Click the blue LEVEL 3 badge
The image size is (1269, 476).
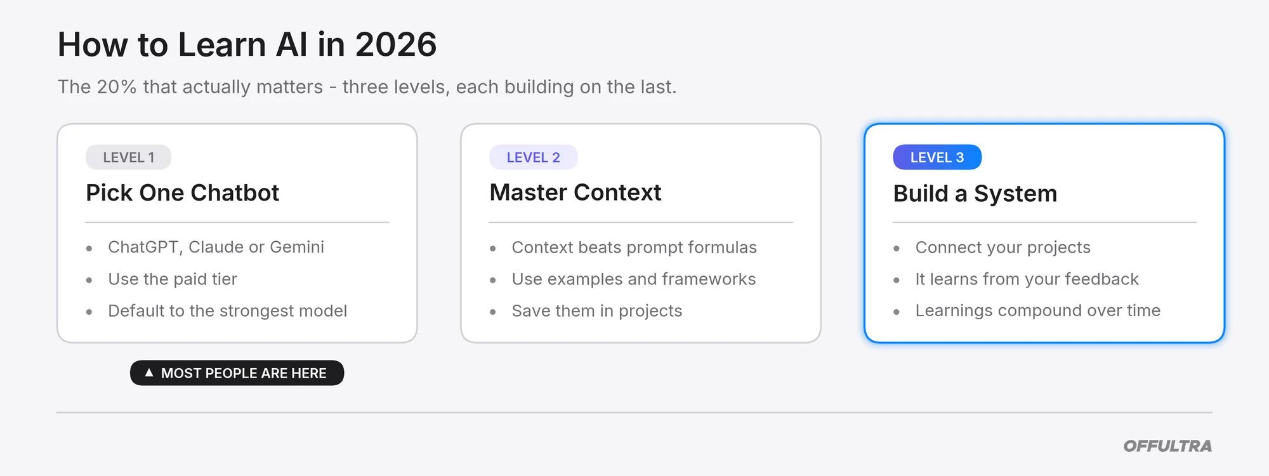point(937,157)
